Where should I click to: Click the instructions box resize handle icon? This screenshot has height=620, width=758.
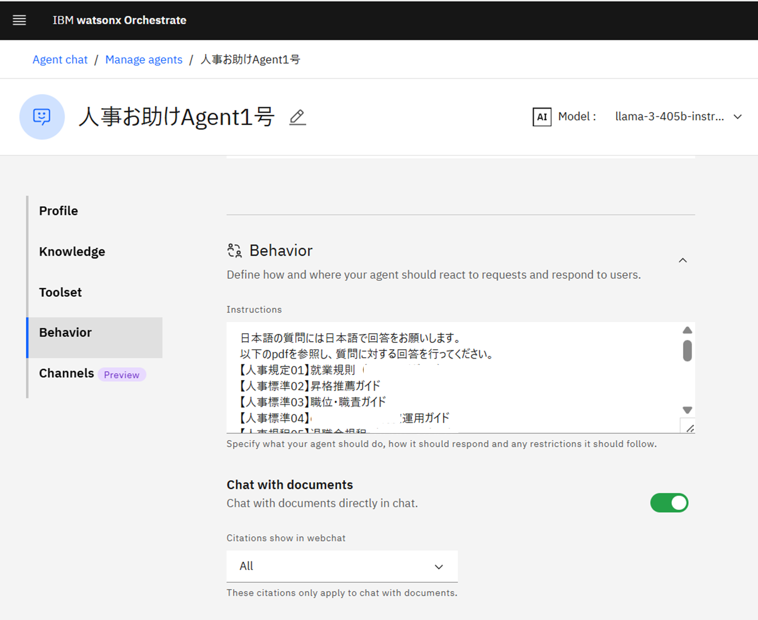(x=690, y=428)
